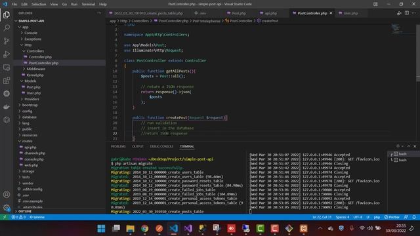This screenshot has height=236, width=420.
Task: Open the Explorer view in activity bar
Action: (7, 14)
